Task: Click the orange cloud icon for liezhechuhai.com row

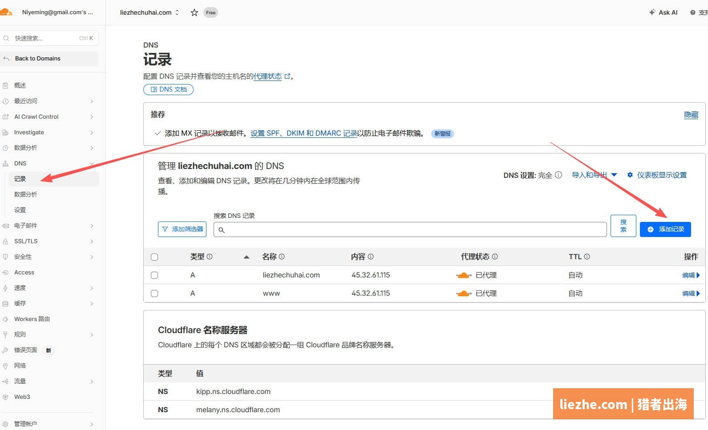Action: (464, 275)
